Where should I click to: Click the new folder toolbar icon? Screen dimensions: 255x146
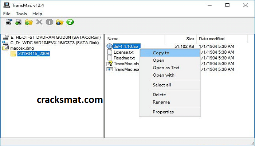(29, 22)
